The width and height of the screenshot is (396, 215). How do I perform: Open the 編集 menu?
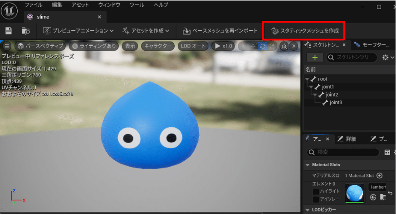[x=57, y=5]
